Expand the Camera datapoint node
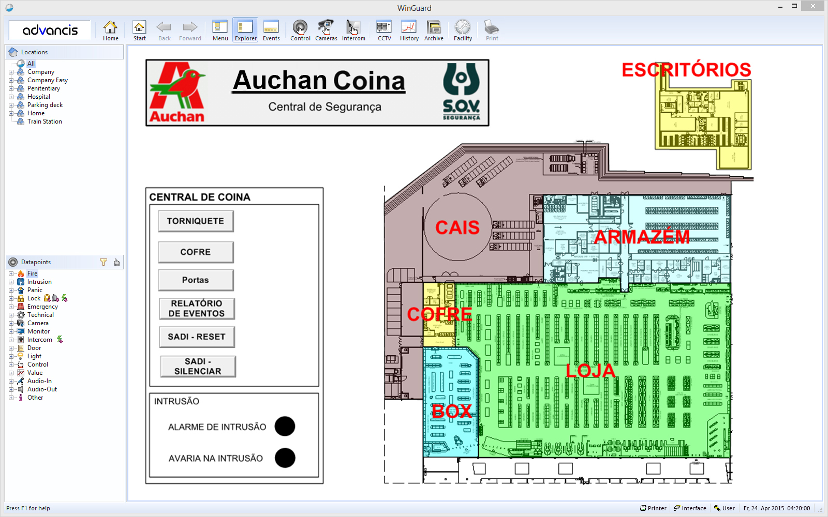 point(11,323)
